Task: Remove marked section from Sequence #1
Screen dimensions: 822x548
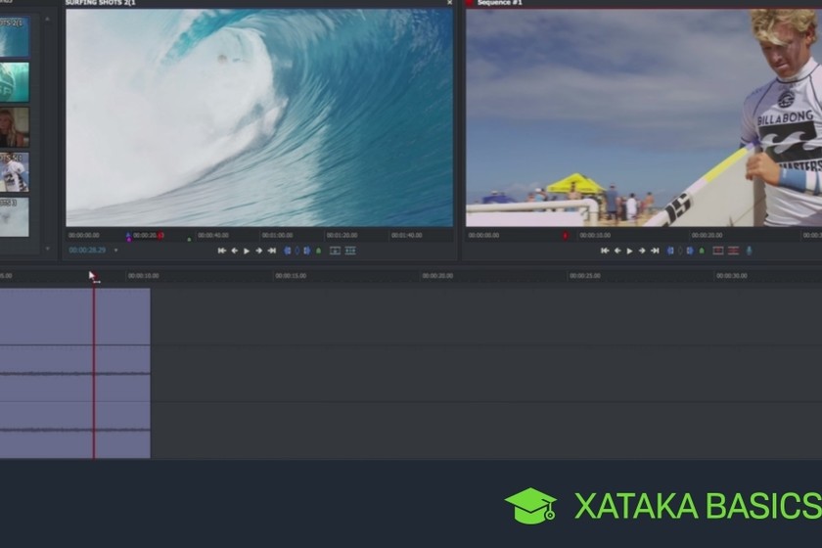Action: pyautogui.click(x=718, y=251)
